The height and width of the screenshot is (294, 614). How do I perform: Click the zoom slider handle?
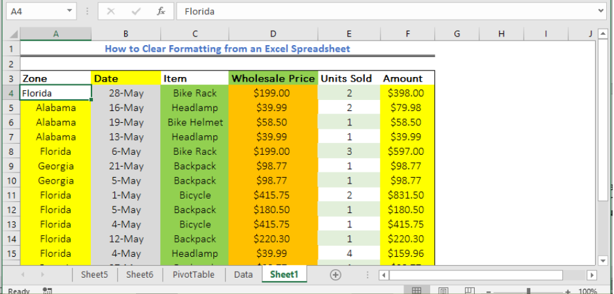click(528, 291)
